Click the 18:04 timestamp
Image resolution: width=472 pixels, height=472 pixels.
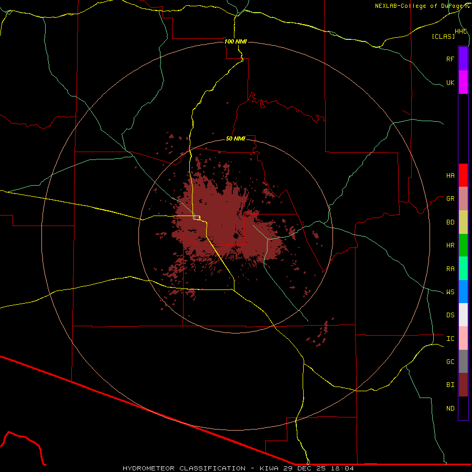(343, 468)
